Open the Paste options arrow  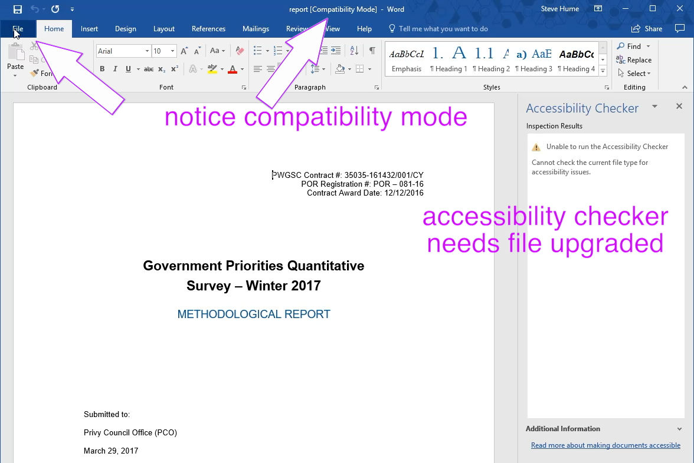click(15, 75)
